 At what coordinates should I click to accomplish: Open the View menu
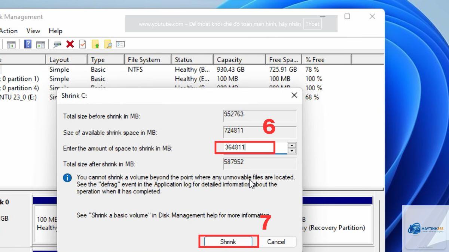(x=33, y=31)
